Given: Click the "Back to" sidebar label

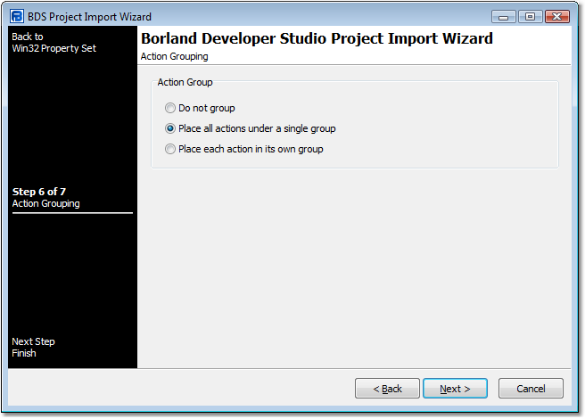Looking at the screenshot, I should (28, 37).
